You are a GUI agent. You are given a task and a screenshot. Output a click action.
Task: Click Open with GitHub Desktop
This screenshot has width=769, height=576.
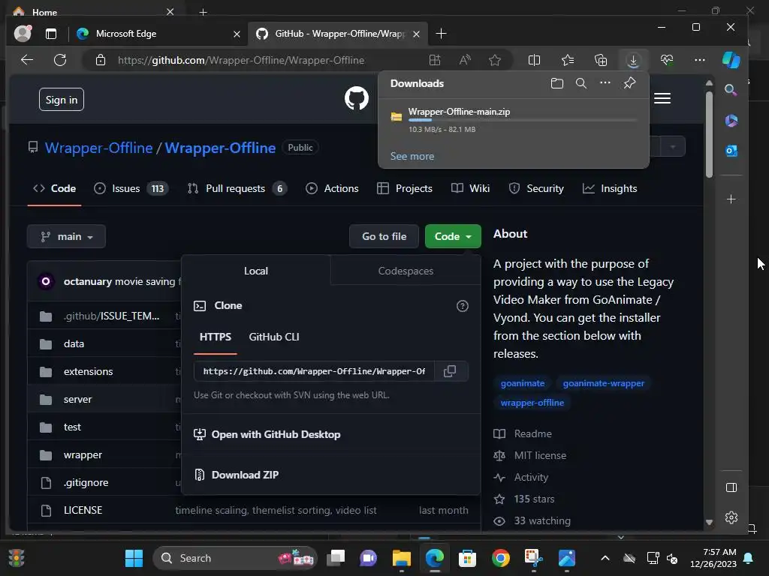click(x=268, y=434)
